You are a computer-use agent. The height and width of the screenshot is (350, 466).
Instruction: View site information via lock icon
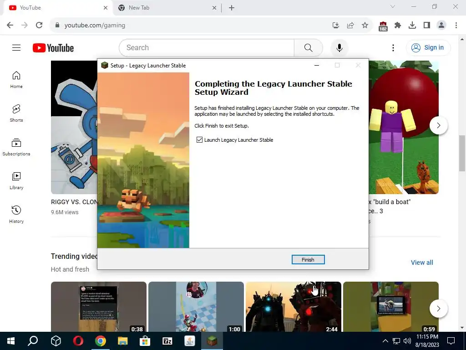coord(57,26)
